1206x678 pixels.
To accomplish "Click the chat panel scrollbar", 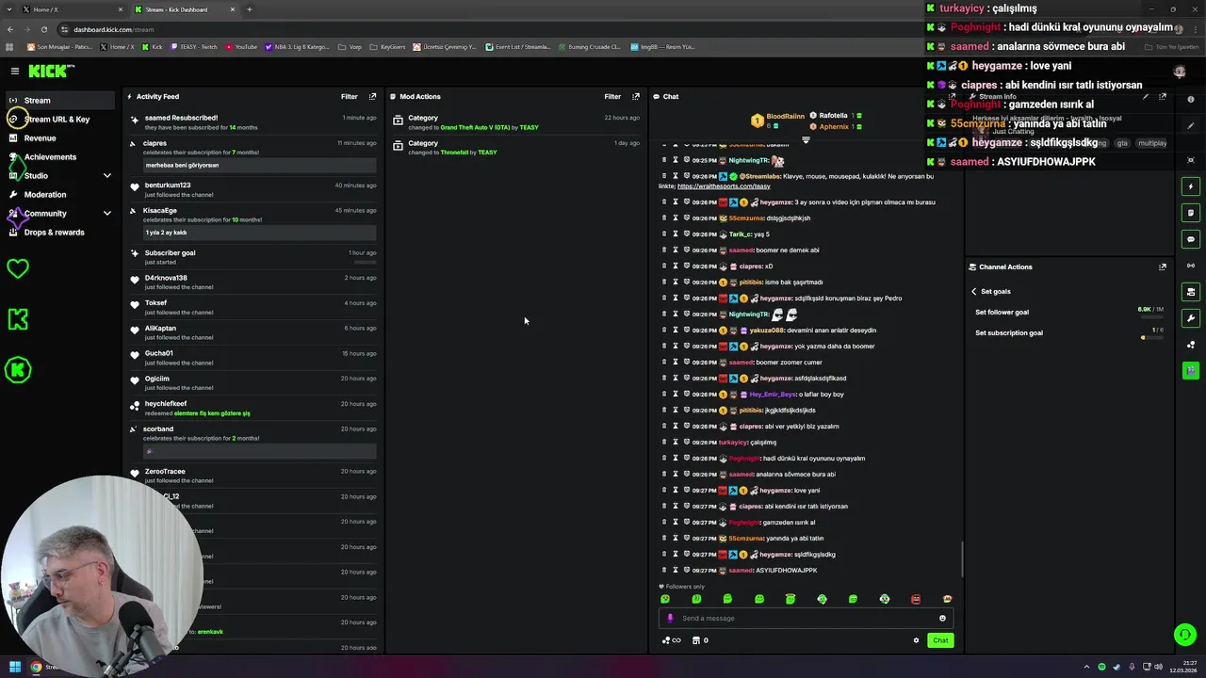I will point(962,559).
